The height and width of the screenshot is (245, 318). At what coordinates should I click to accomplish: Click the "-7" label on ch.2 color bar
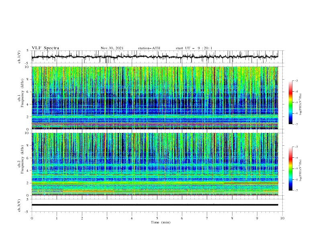[296, 191]
